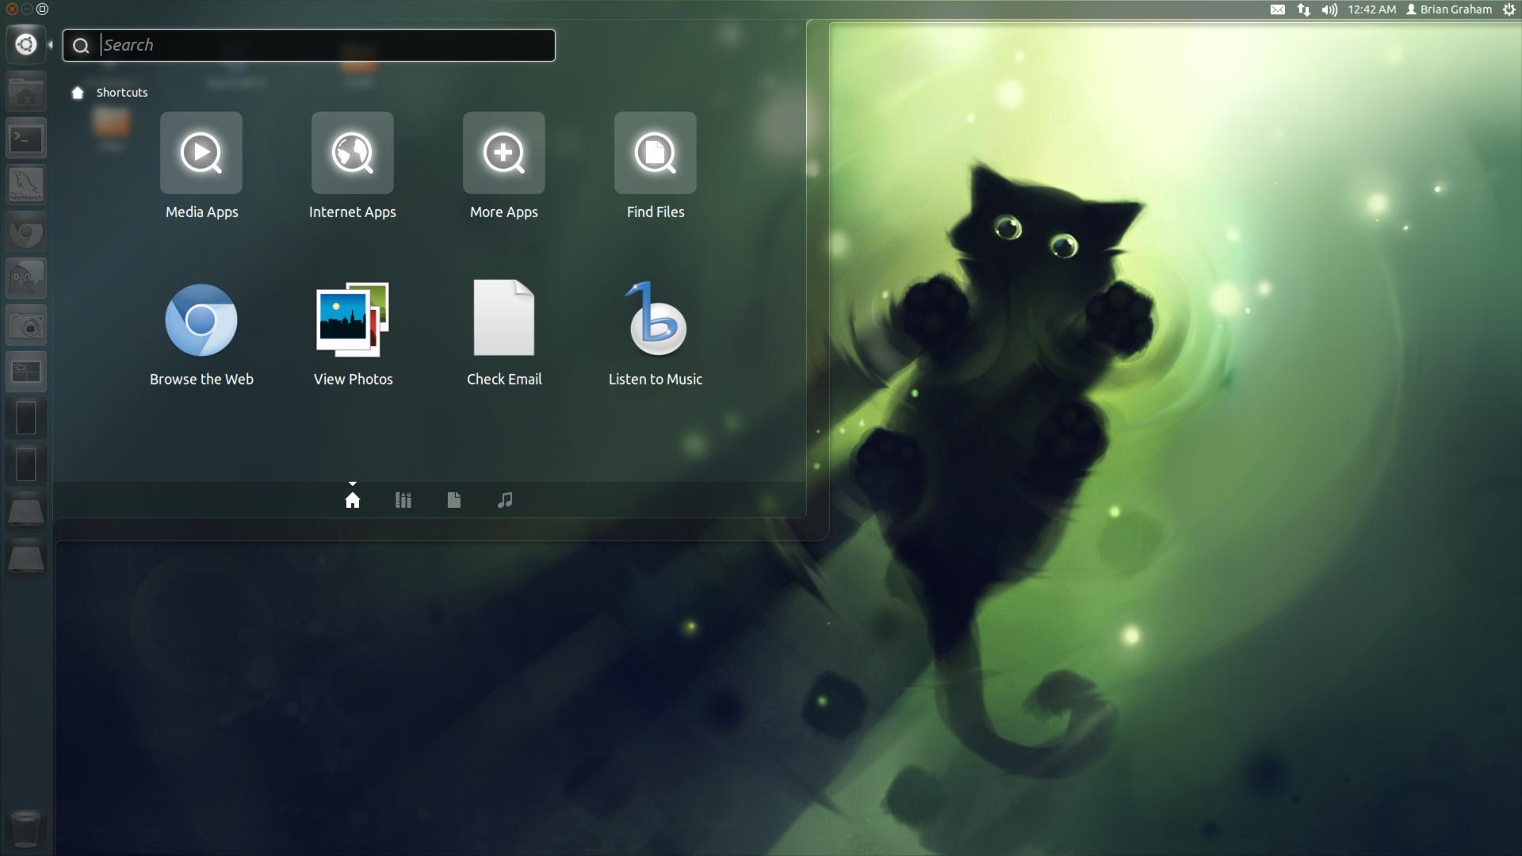Open the Brian Graham user menu
Screen dimensions: 1522x856
tap(1449, 10)
